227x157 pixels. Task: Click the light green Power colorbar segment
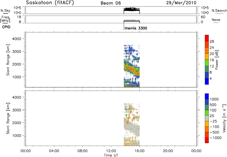coord(207,63)
